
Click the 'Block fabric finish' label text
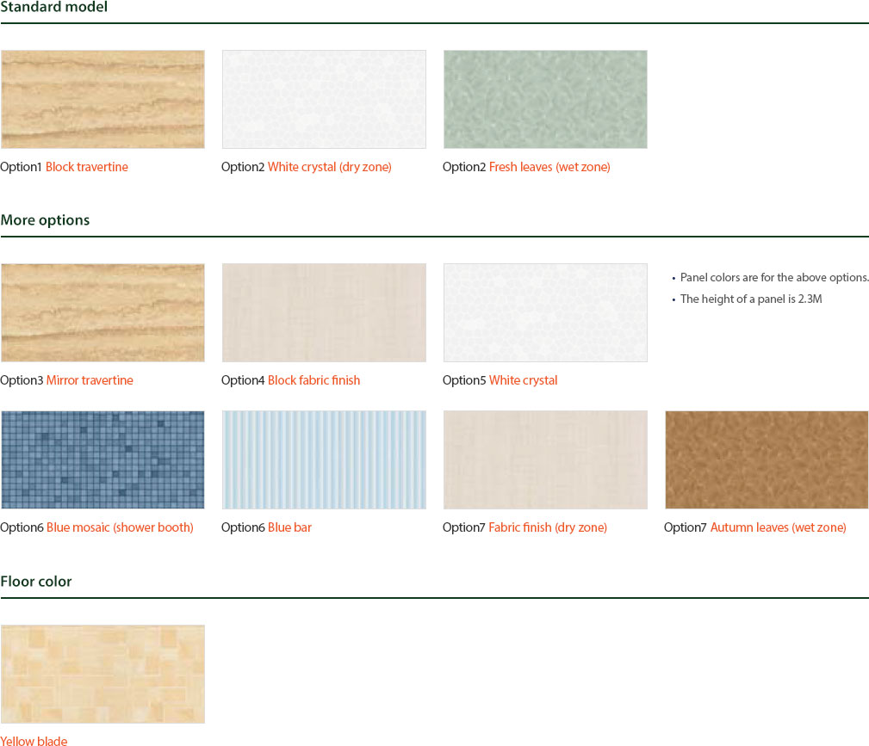tap(313, 380)
